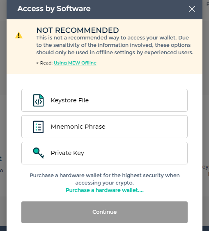Click the green Private Key key icon

click(39, 153)
